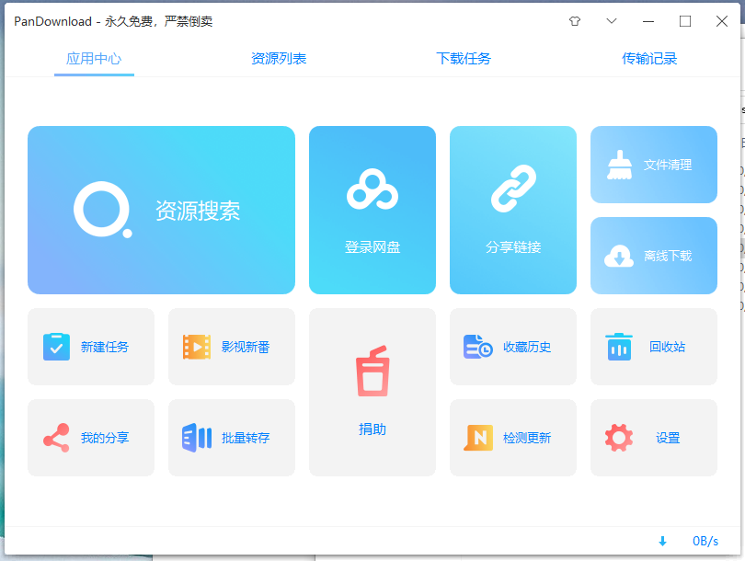This screenshot has width=745, height=561.
Task: Click the 回收站 trash bin icon
Action: (619, 347)
